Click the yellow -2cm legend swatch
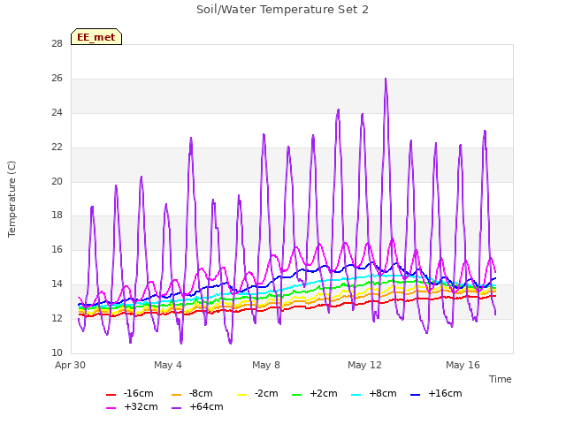This screenshot has height=424, width=566. coord(241,395)
